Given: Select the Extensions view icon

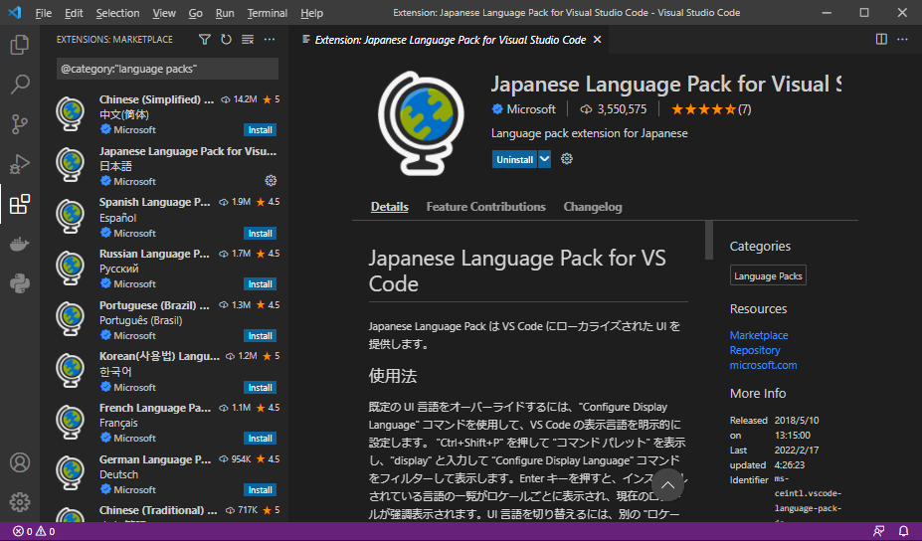Looking at the screenshot, I should click(20, 204).
